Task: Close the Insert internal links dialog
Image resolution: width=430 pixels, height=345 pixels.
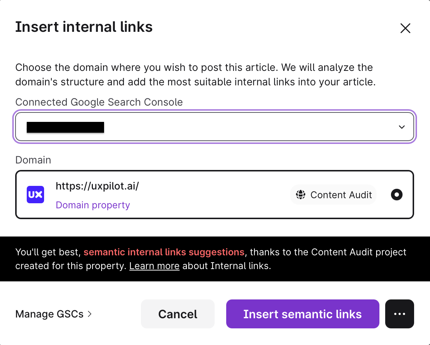Action: (x=405, y=28)
